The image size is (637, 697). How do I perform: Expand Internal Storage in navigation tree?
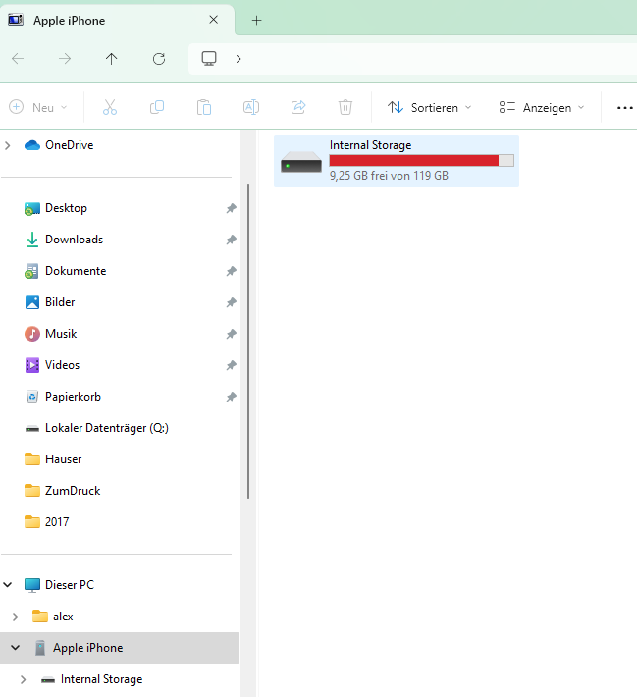point(25,679)
